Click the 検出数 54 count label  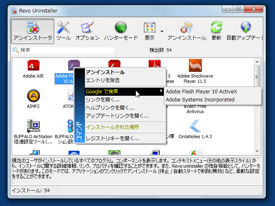pos(161,50)
